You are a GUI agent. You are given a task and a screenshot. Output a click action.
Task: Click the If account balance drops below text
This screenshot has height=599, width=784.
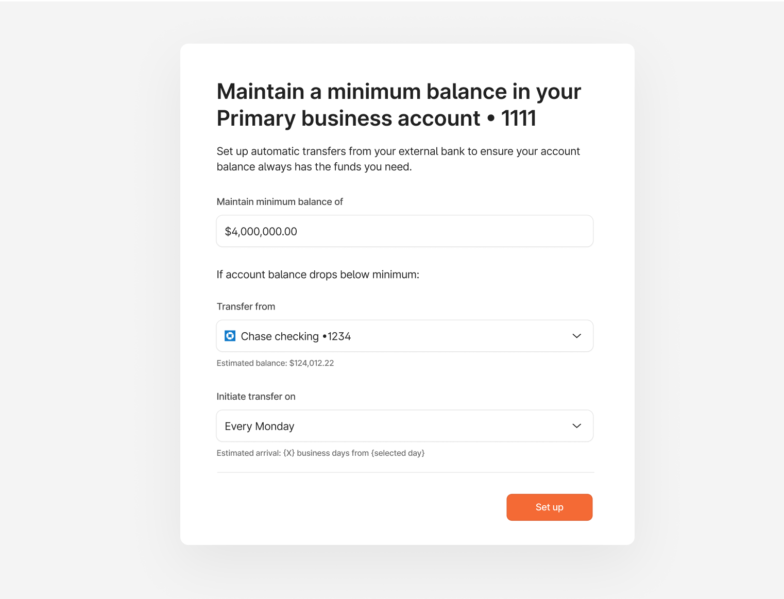318,274
